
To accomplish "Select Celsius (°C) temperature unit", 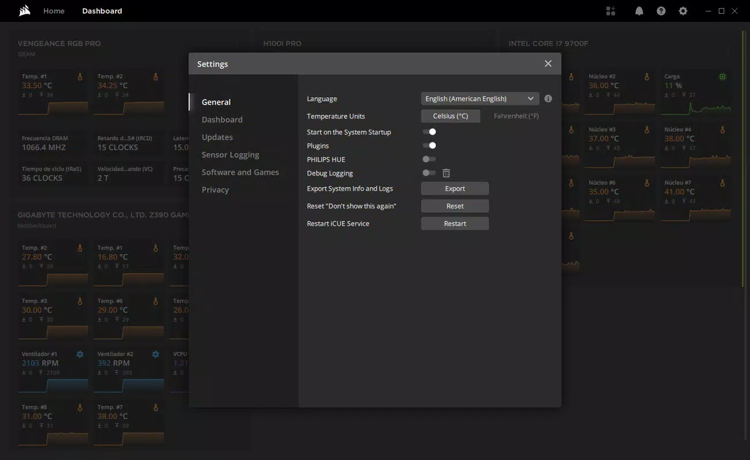I will click(451, 116).
